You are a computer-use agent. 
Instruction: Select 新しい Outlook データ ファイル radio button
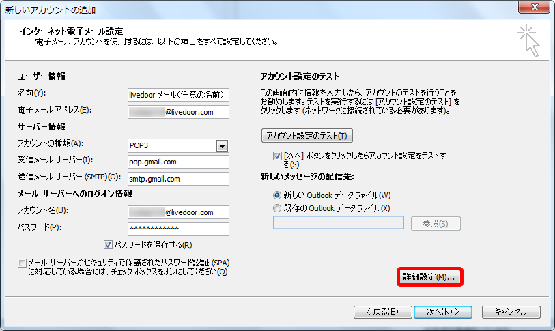pos(276,195)
